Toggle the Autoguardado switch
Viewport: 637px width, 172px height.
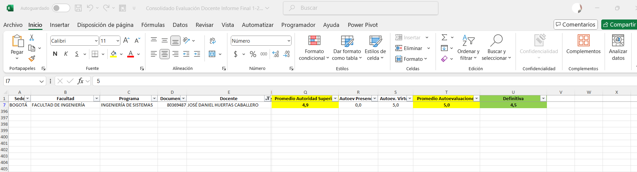click(x=61, y=8)
